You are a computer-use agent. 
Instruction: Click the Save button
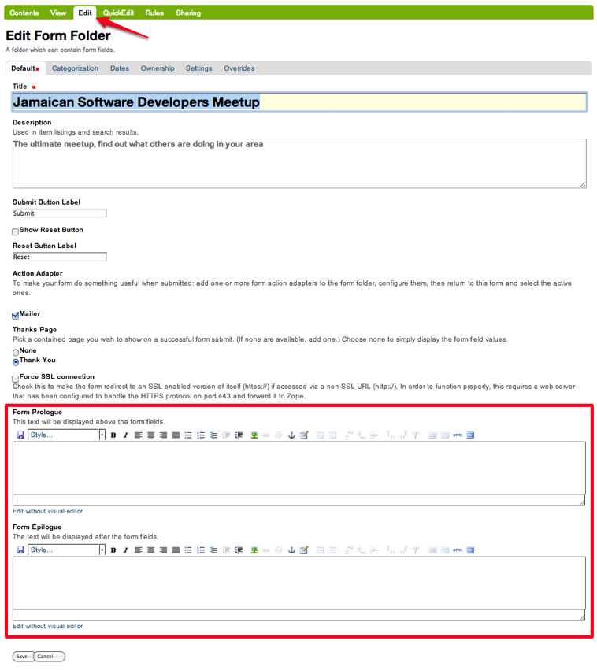[21, 656]
